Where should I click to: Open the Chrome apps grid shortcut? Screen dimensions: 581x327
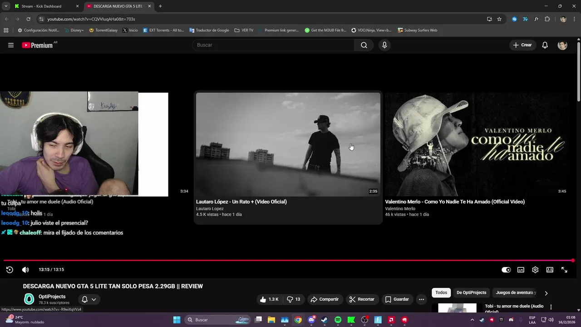coord(6,30)
